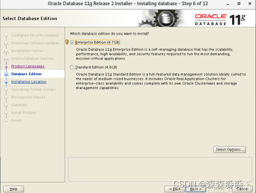Maximize the installer window
The image size is (256, 193).
point(239,3)
